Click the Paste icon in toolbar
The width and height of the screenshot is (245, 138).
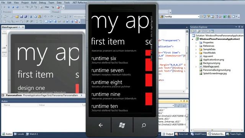coord(40,16)
